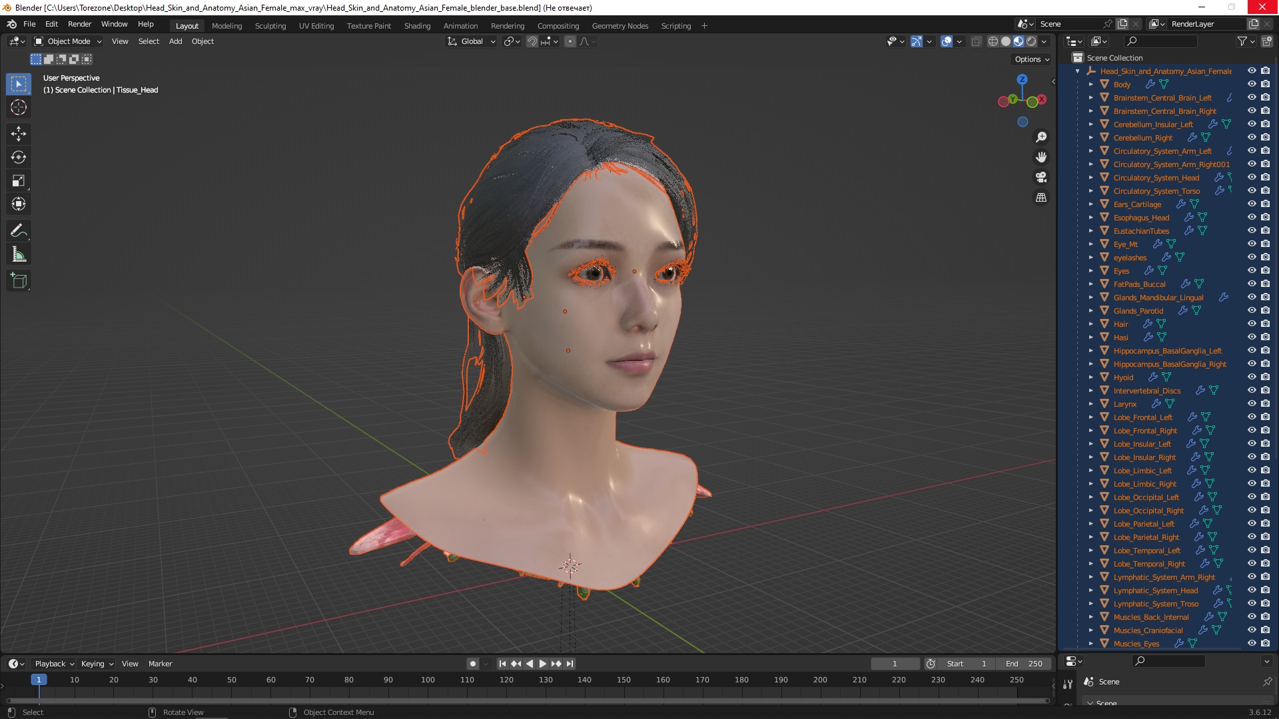This screenshot has height=719, width=1279.
Task: Collapse the Head_Skin_and_Anatomy_Asian_Female collection
Action: (x=1078, y=71)
